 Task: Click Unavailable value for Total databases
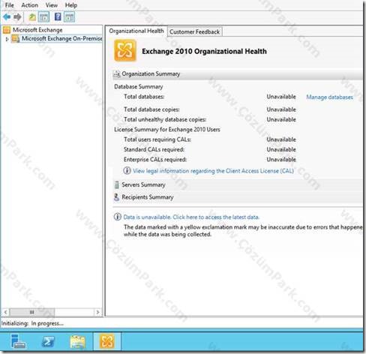tap(281, 97)
